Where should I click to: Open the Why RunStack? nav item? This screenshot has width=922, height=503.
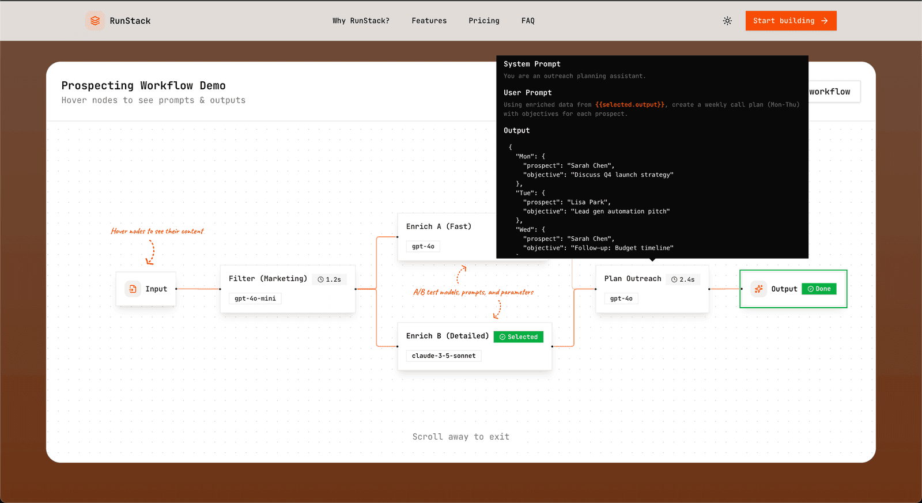tap(361, 21)
